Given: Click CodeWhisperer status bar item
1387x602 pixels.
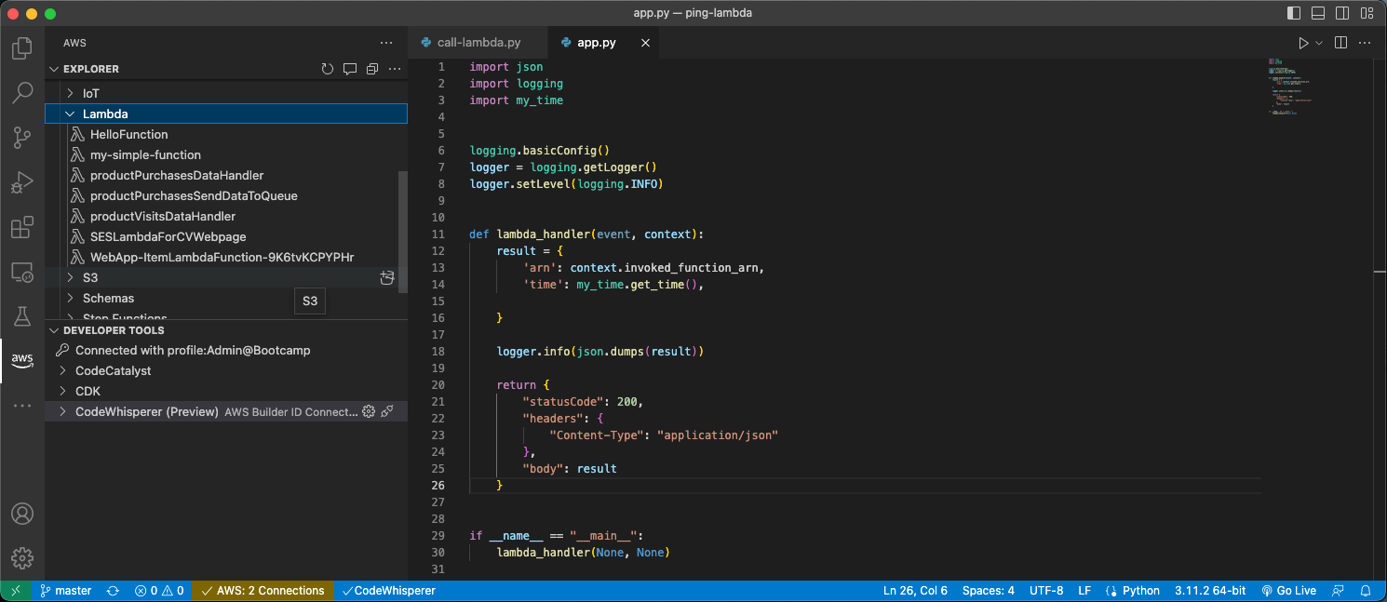Looking at the screenshot, I should 388,591.
